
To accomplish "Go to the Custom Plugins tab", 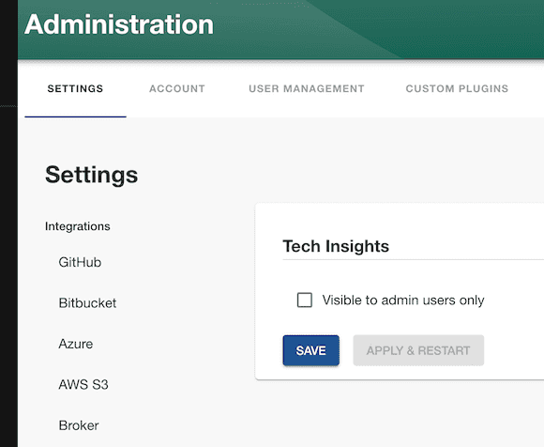I will tap(457, 88).
